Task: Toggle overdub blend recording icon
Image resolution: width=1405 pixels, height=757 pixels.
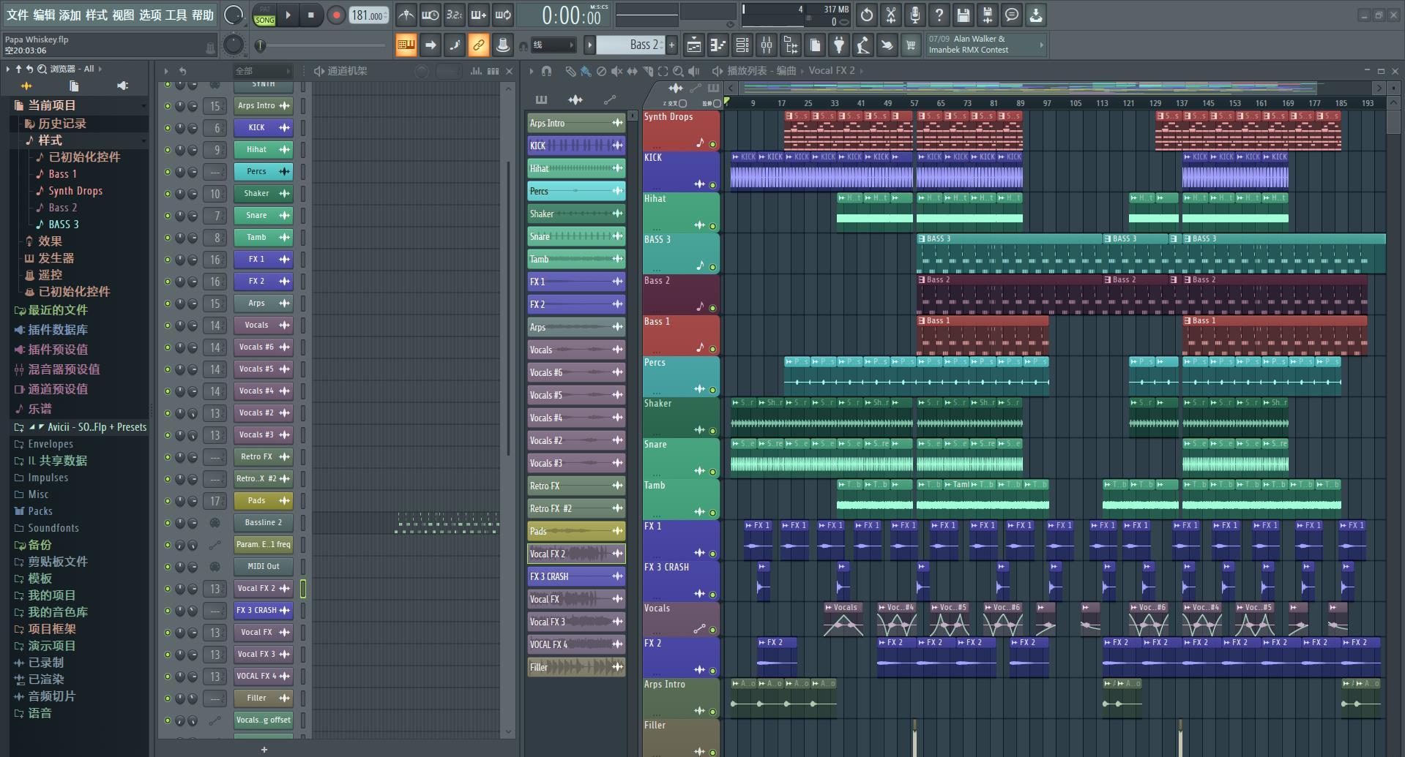Action: [x=478, y=15]
